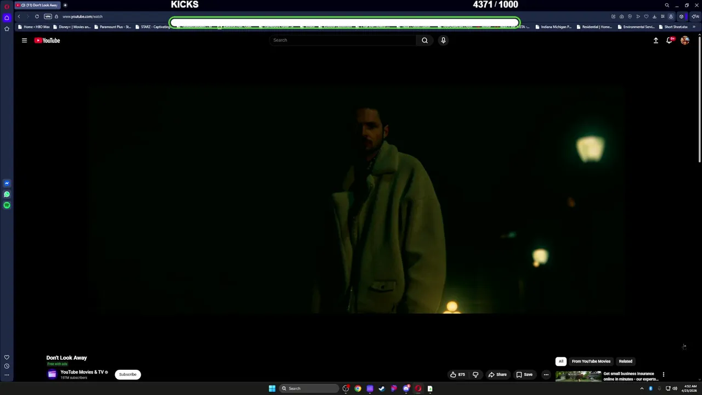Image resolution: width=702 pixels, height=395 pixels.
Task: Open the account avatar menu
Action: (685, 40)
